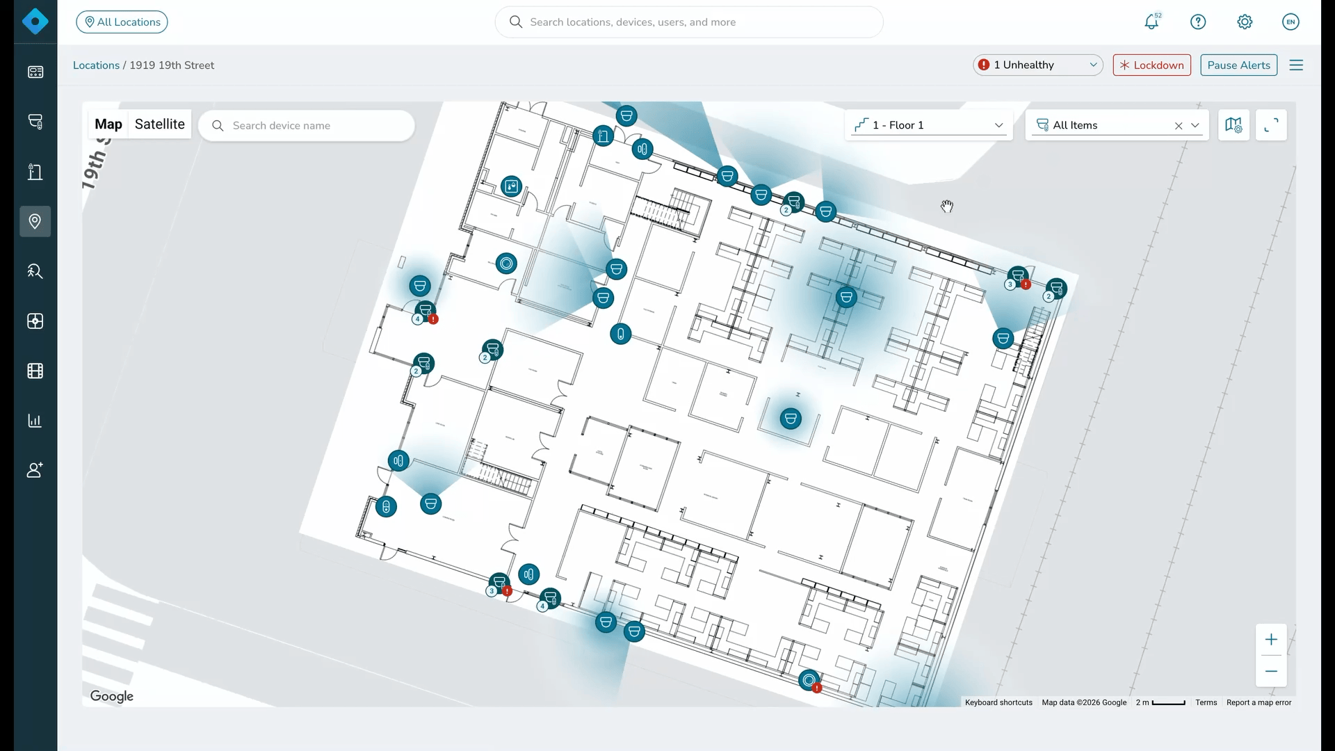Image resolution: width=1335 pixels, height=751 pixels.
Task: Open the map Terms link
Action: [1206, 702]
